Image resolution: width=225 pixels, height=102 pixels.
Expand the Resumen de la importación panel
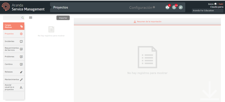[147, 22]
